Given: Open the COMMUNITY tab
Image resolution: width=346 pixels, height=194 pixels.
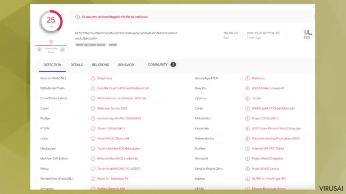Looking at the screenshot, I should 158,65.
